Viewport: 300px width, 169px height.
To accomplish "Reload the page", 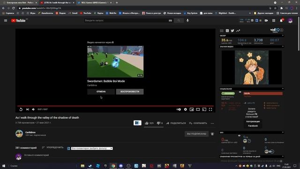I will (x=14, y=8).
